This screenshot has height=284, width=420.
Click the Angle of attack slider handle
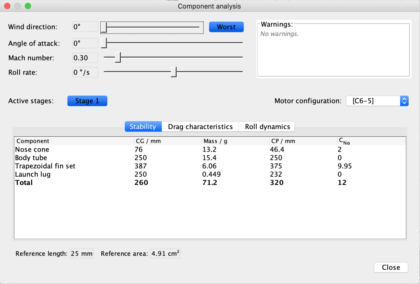104,43
